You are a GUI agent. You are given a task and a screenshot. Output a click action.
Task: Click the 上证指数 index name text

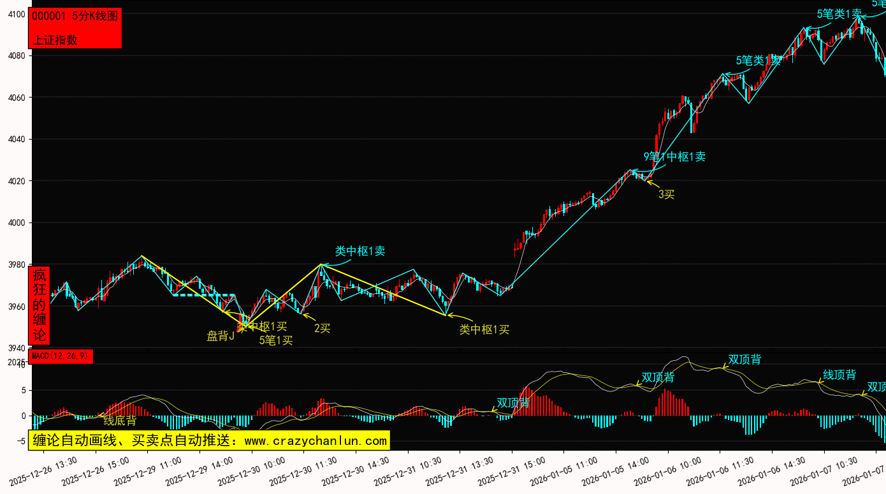coord(55,40)
